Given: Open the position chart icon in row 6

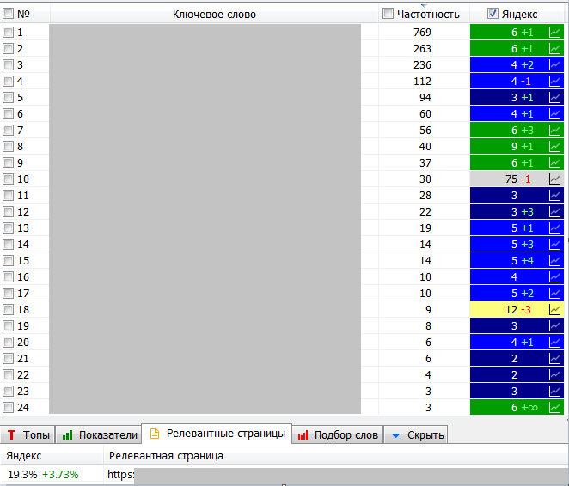Looking at the screenshot, I should pos(554,114).
